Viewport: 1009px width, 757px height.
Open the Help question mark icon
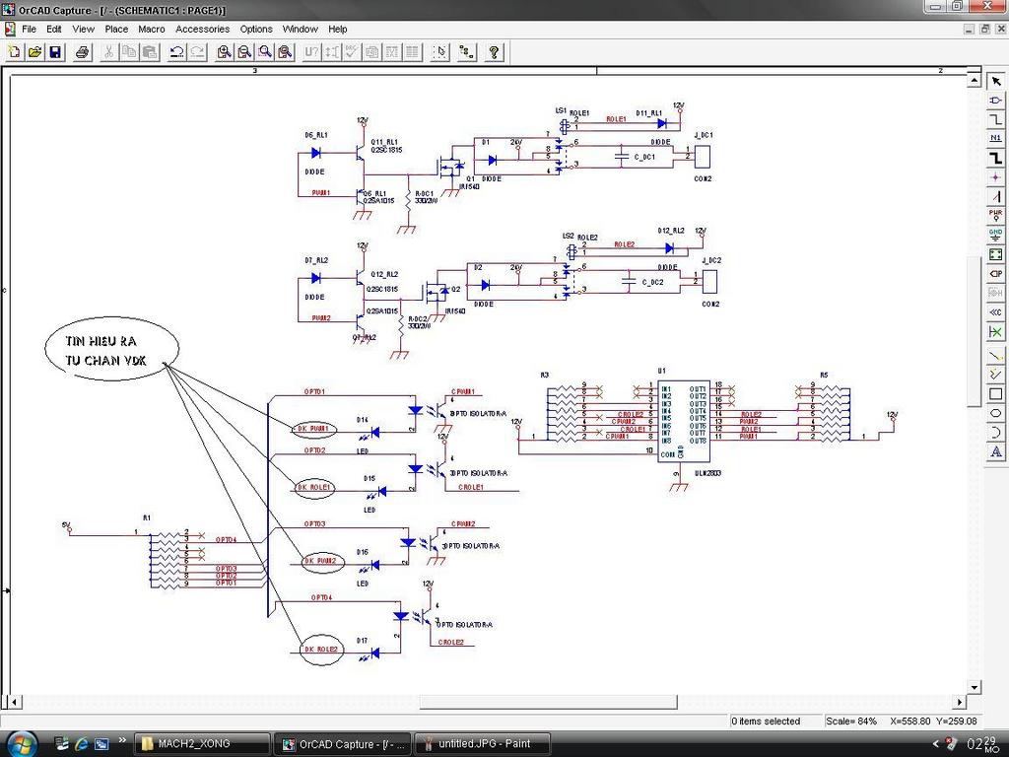(494, 51)
